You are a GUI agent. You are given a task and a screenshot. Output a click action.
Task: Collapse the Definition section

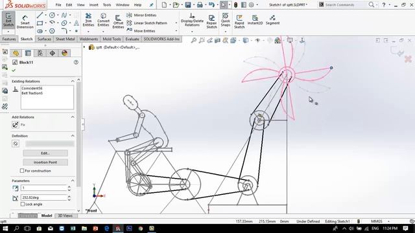[x=73, y=136]
